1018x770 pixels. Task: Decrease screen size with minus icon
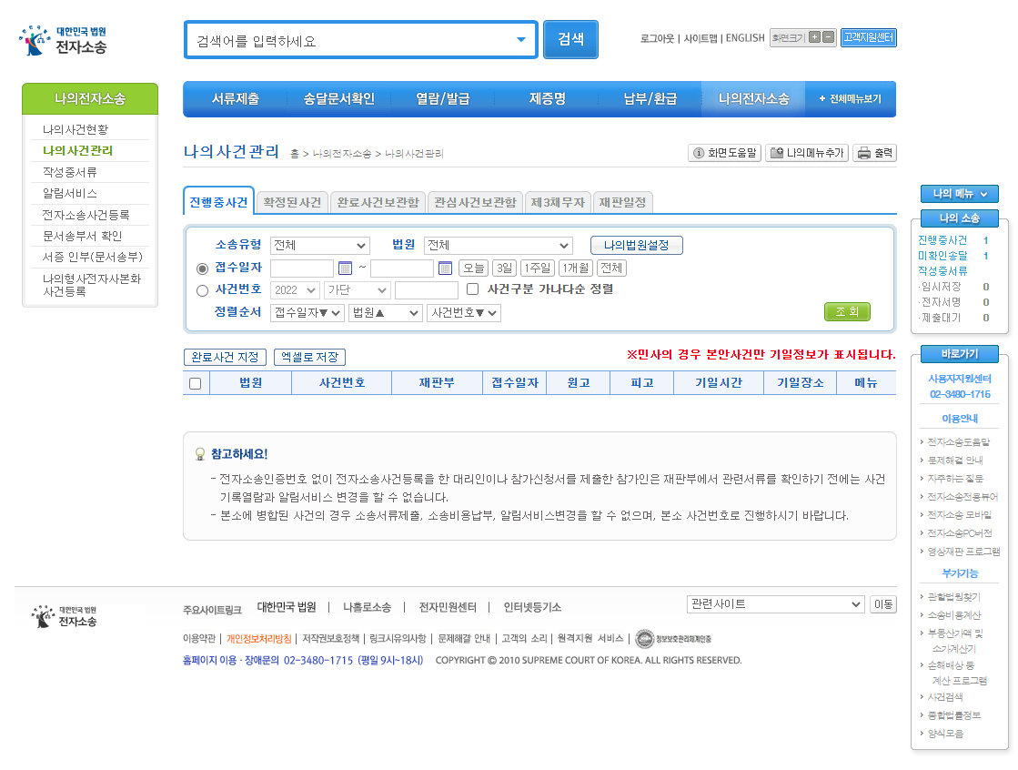point(828,37)
